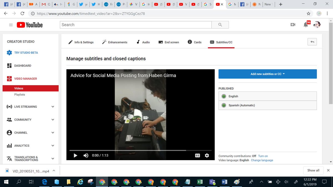Click the YouTube logo
Screen dimensions: 333x187
29,25
